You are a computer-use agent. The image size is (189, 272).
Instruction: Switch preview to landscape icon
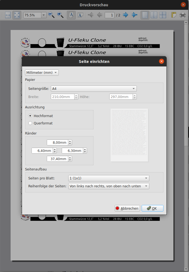coord(80,15)
